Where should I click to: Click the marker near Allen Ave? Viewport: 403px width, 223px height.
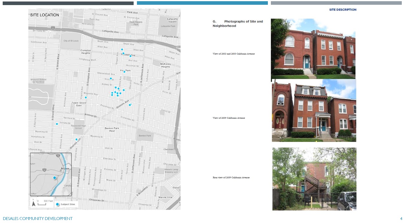(122, 49)
